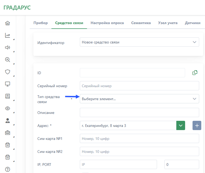Click the ГРАДАРУС logo link
Image resolution: width=205 pixels, height=173 pixels.
click(x=17, y=8)
